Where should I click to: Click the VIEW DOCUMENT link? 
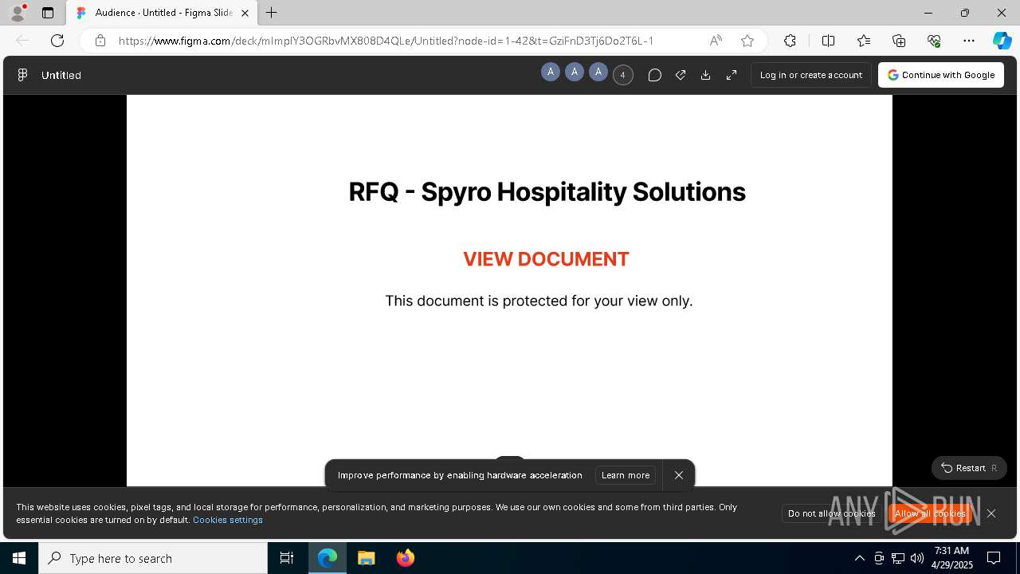pyautogui.click(x=546, y=259)
